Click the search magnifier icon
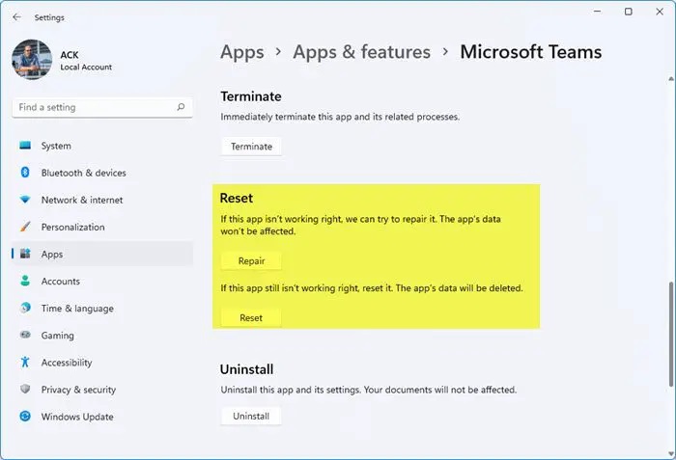 [x=181, y=107]
